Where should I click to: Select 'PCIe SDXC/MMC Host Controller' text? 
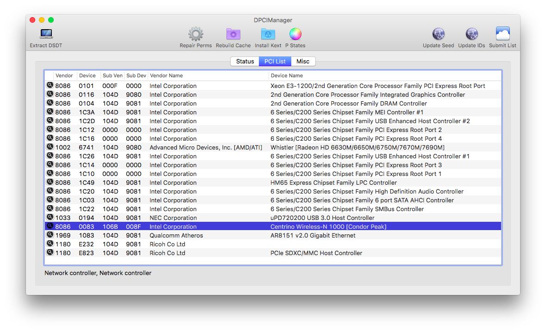[316, 253]
